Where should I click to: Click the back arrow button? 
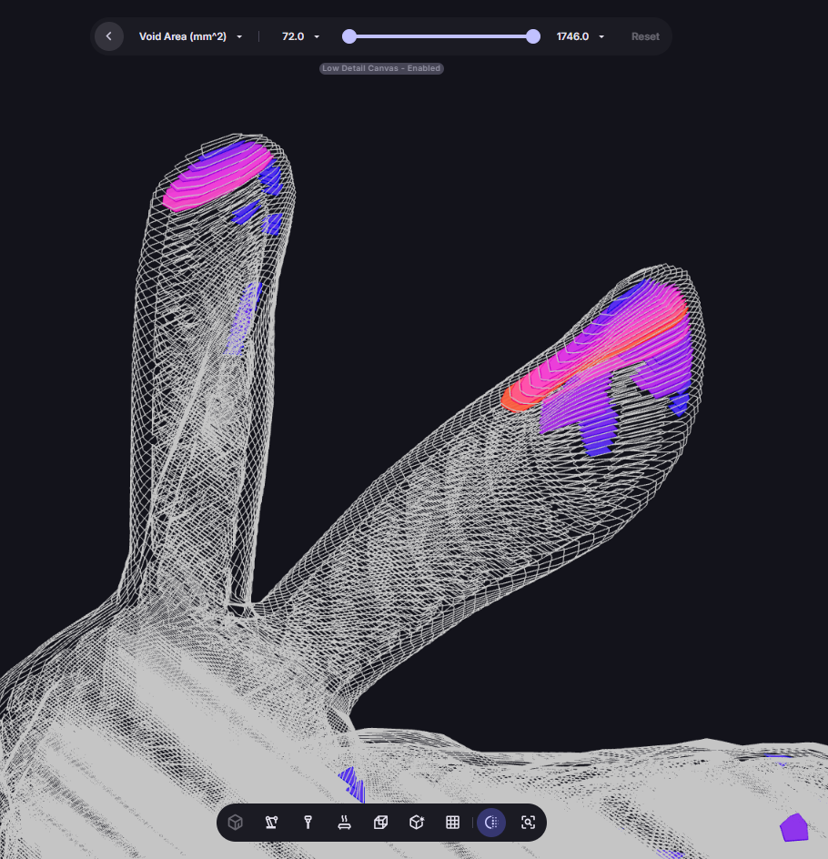click(x=109, y=36)
